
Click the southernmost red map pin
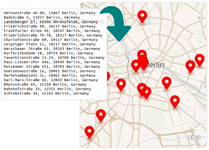(x=89, y=132)
